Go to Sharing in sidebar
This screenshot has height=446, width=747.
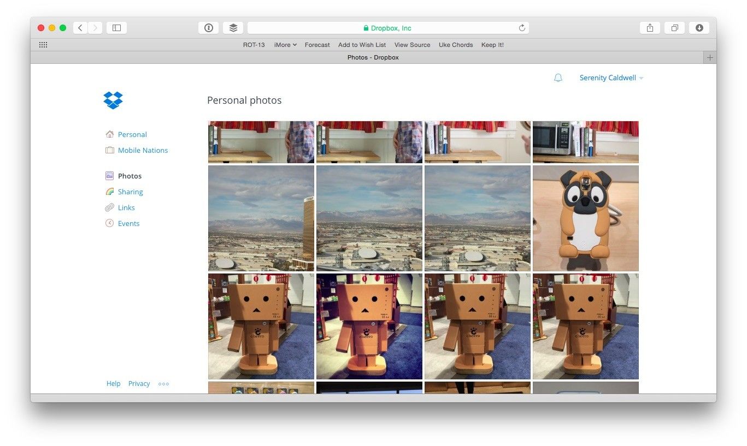(130, 192)
